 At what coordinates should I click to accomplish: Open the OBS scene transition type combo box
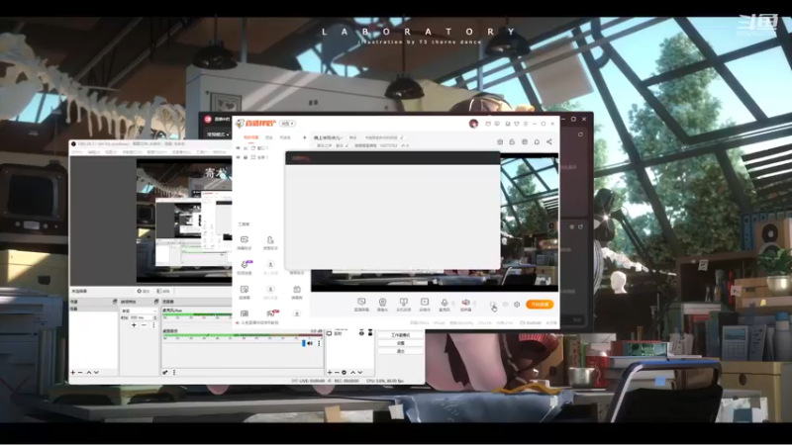point(139,311)
